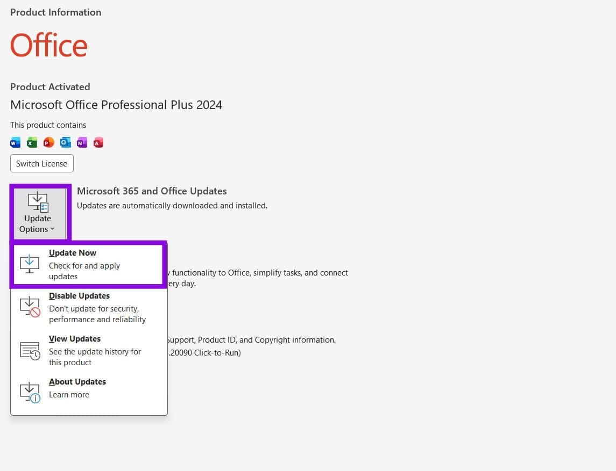The width and height of the screenshot is (616, 471).
Task: Click the '20090 Click-to-Run' version text
Action: click(204, 352)
